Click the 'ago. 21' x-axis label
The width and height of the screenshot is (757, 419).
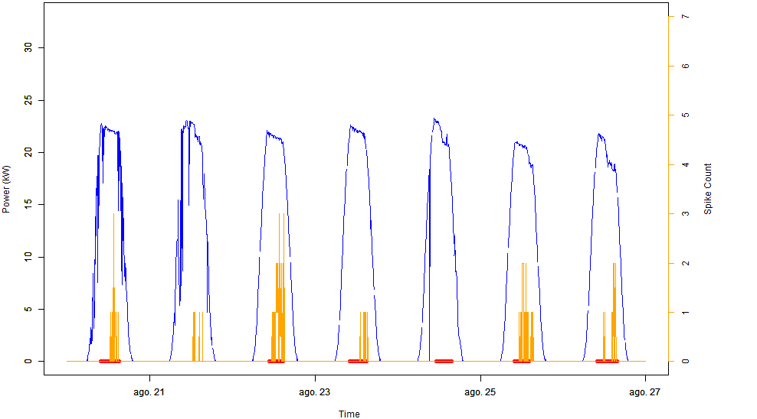tap(149, 392)
